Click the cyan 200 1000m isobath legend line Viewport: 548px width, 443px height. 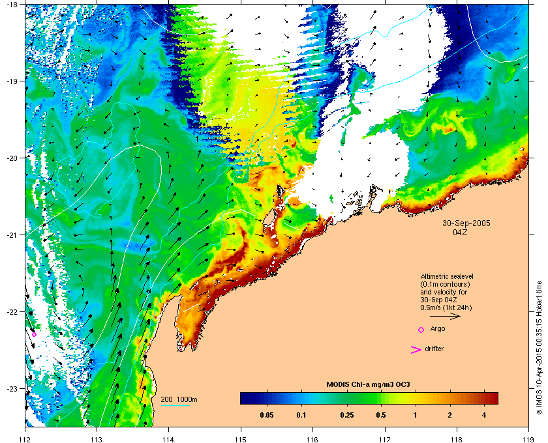point(175,405)
